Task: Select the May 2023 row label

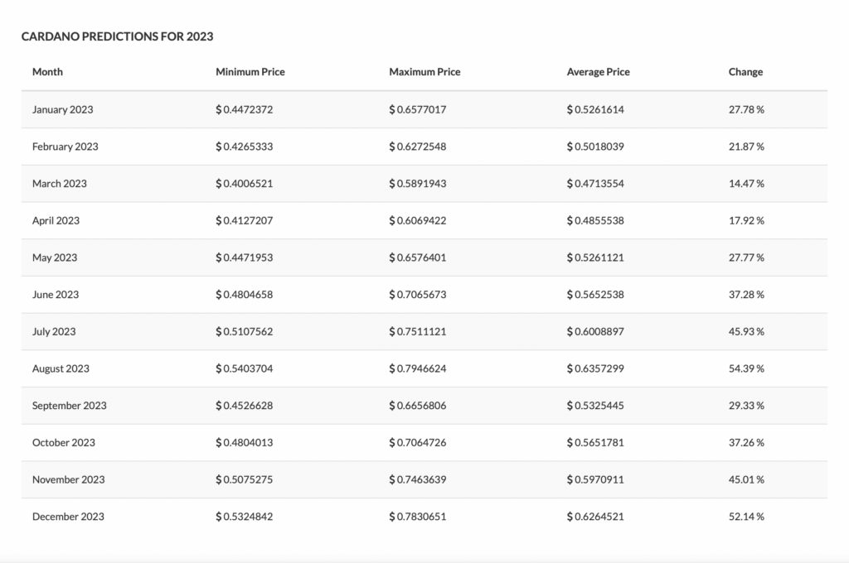Action: 55,257
